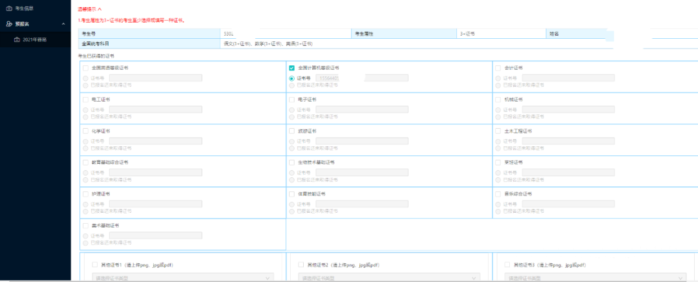Check the 电子证书 checkbox
698x282 pixels.
pyautogui.click(x=291, y=100)
